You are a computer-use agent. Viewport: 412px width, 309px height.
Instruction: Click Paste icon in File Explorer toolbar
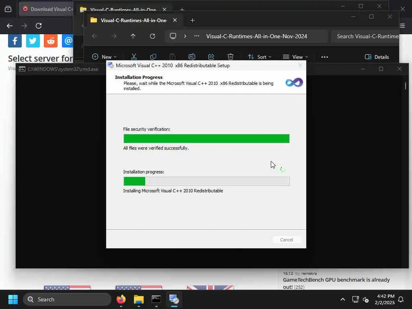[x=172, y=57]
